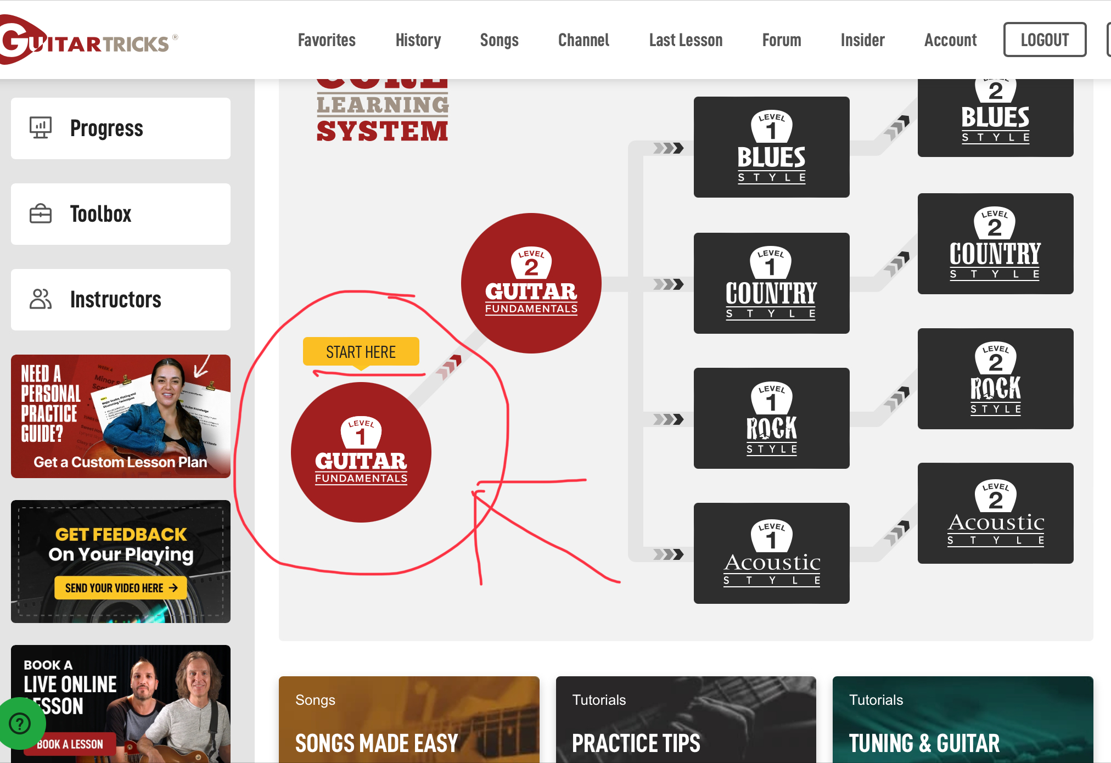Click the Progress monitor icon
The width and height of the screenshot is (1111, 763).
click(41, 128)
